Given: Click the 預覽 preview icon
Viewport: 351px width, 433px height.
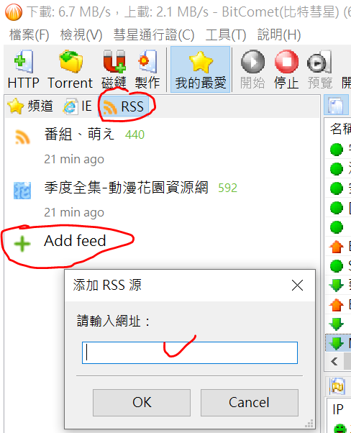Looking at the screenshot, I should pyautogui.click(x=320, y=69).
